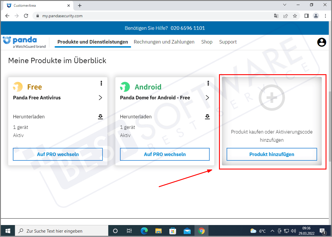This screenshot has width=332, height=237.
Task: Open the three-dot menu on the Android card
Action: (x=208, y=83)
